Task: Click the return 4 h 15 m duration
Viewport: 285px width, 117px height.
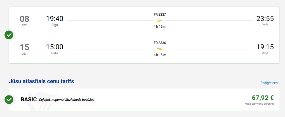Action: [160, 55]
